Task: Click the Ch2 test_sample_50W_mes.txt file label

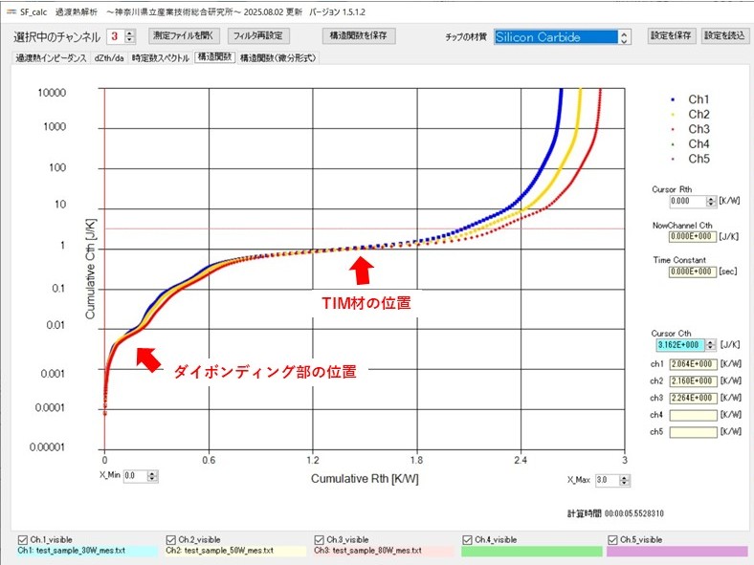Action: click(x=235, y=551)
